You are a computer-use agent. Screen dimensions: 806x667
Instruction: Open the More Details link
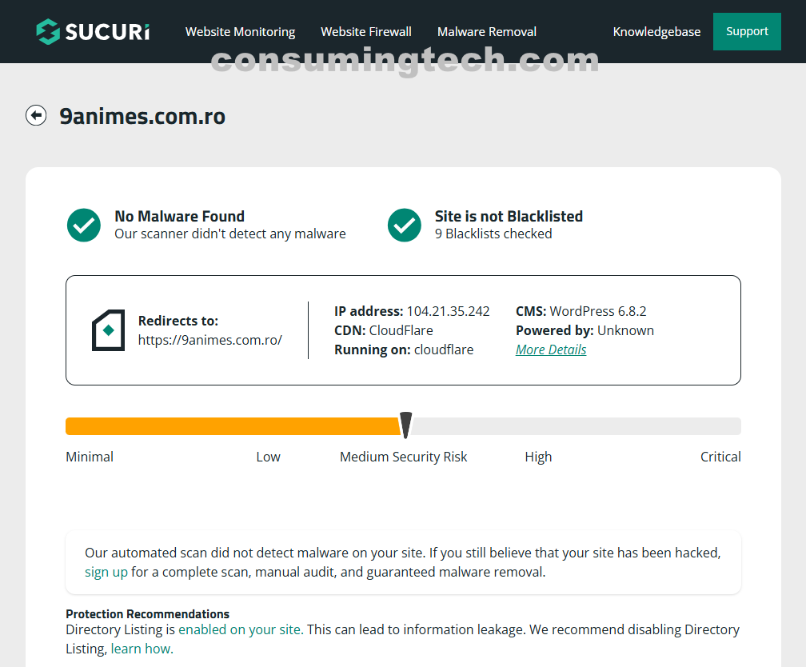[x=551, y=349]
